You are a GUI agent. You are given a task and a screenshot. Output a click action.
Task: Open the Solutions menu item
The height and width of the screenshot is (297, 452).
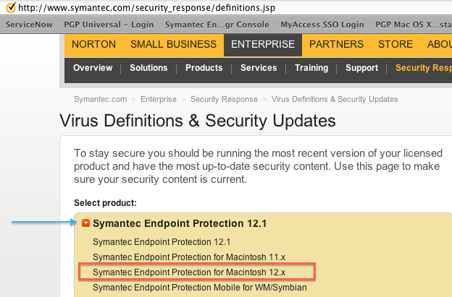[148, 68]
